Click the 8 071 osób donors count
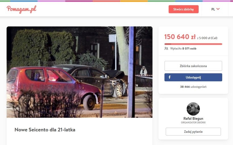 coord(189,49)
